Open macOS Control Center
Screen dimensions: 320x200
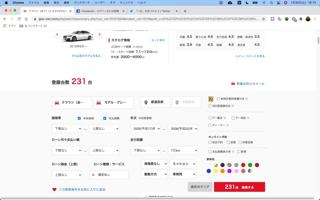(x=279, y=3)
